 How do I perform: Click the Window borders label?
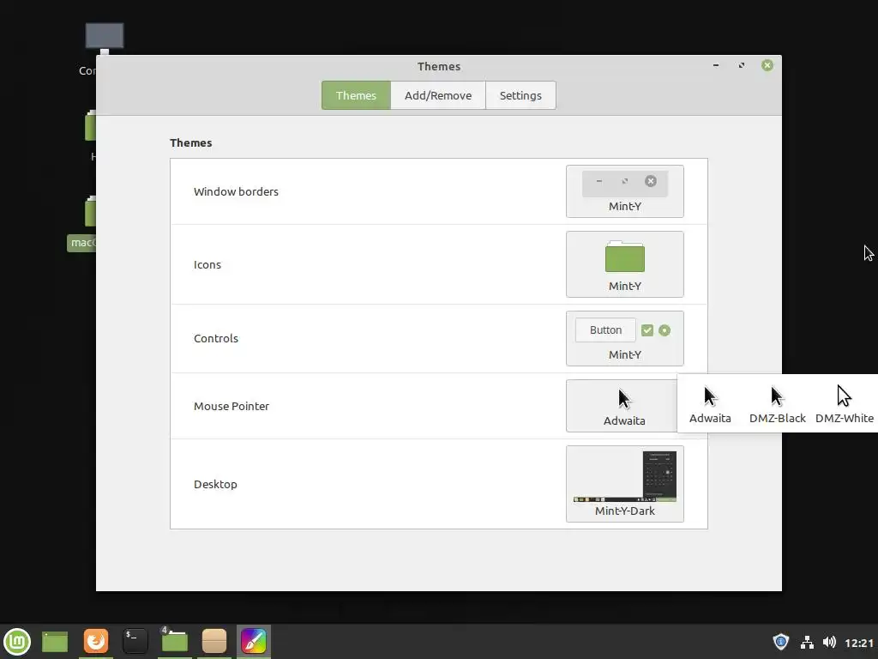tap(236, 191)
